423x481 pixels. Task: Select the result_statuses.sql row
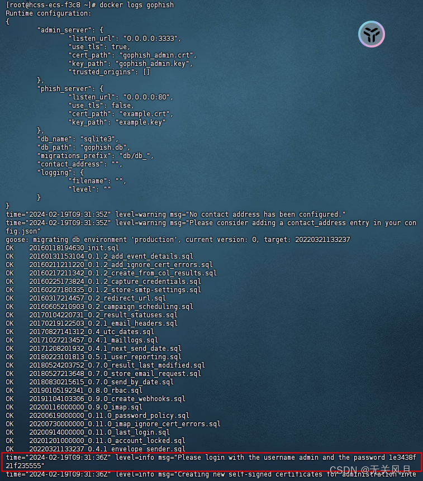(92, 315)
